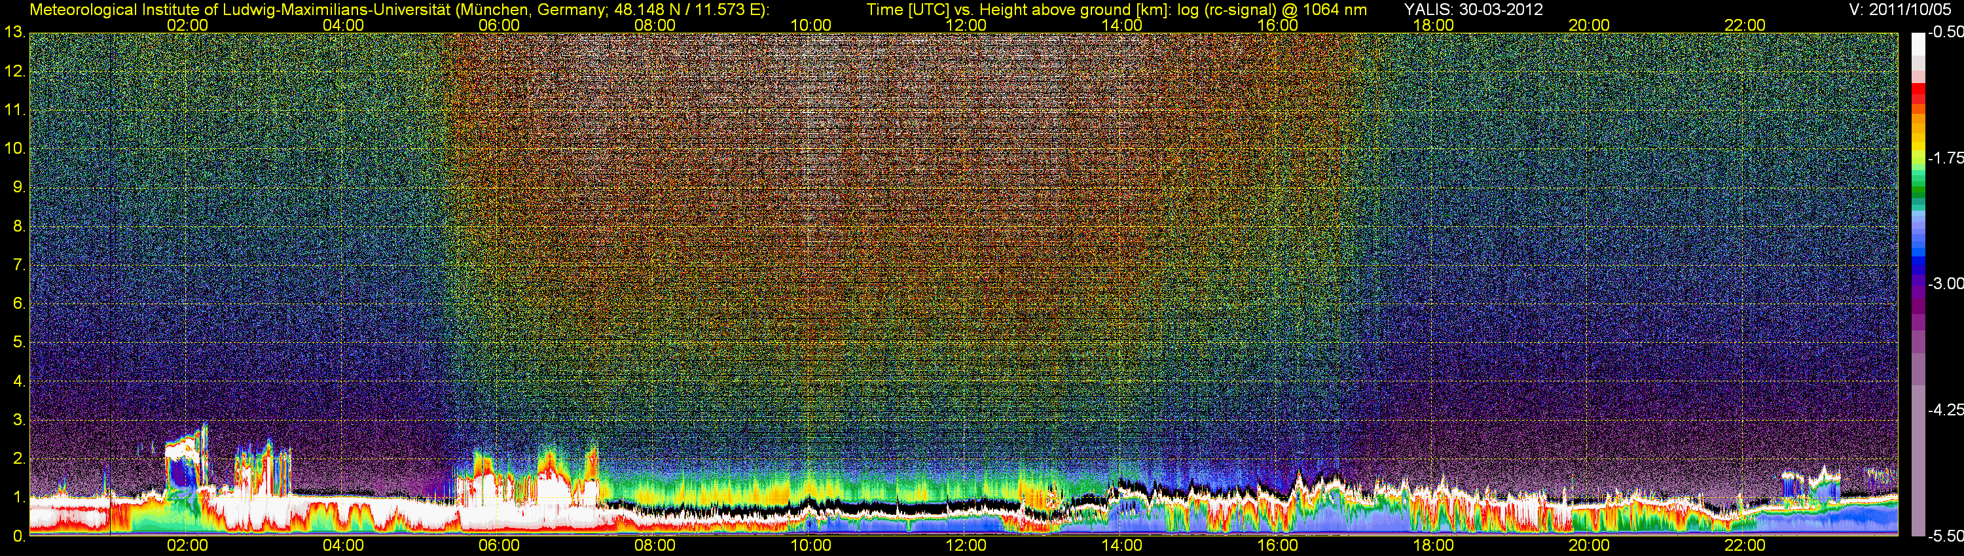This screenshot has height=556, width=1964.
Task: Click the 7 km height axis label
Action: (19, 265)
